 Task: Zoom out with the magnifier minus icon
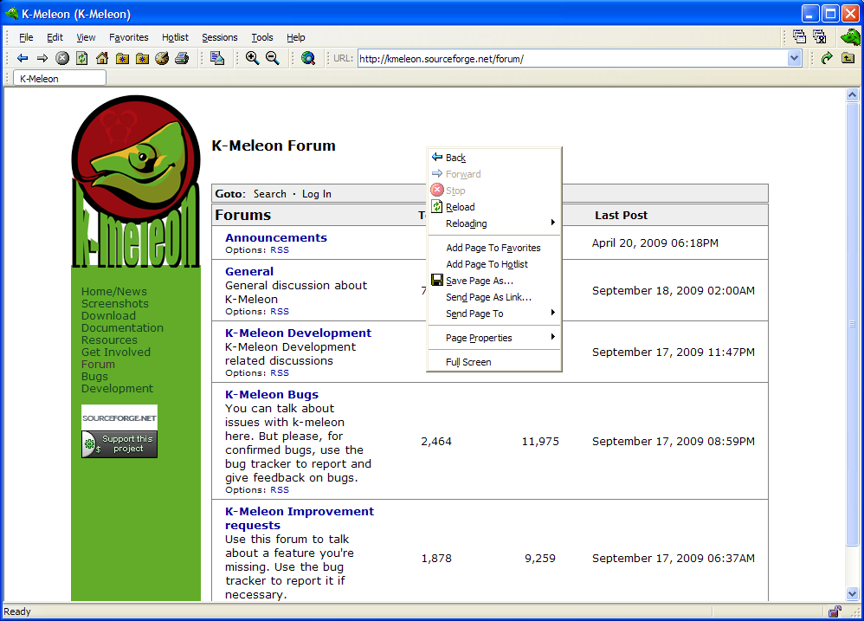272,58
